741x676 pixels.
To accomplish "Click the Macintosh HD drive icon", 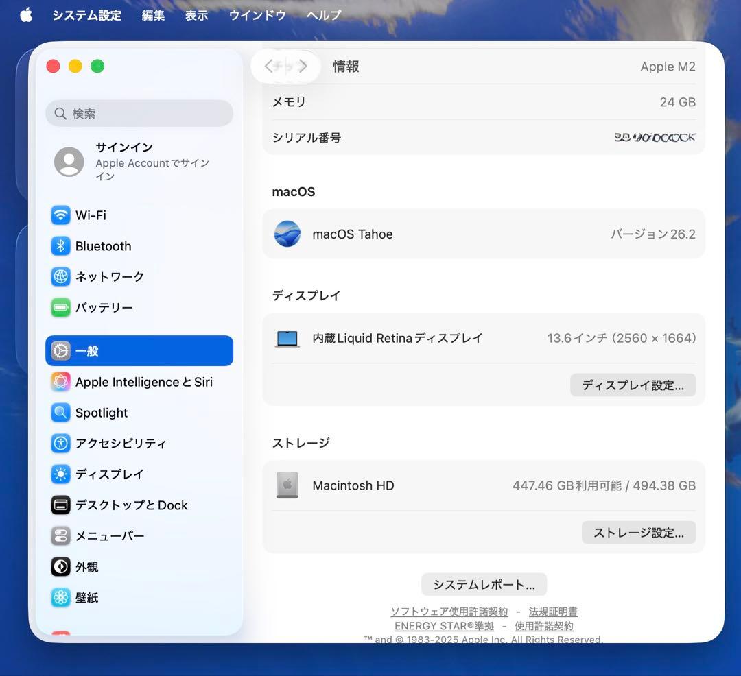I will pyautogui.click(x=287, y=485).
